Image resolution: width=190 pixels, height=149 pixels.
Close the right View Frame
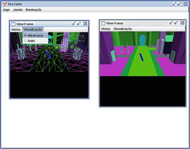point(182,23)
